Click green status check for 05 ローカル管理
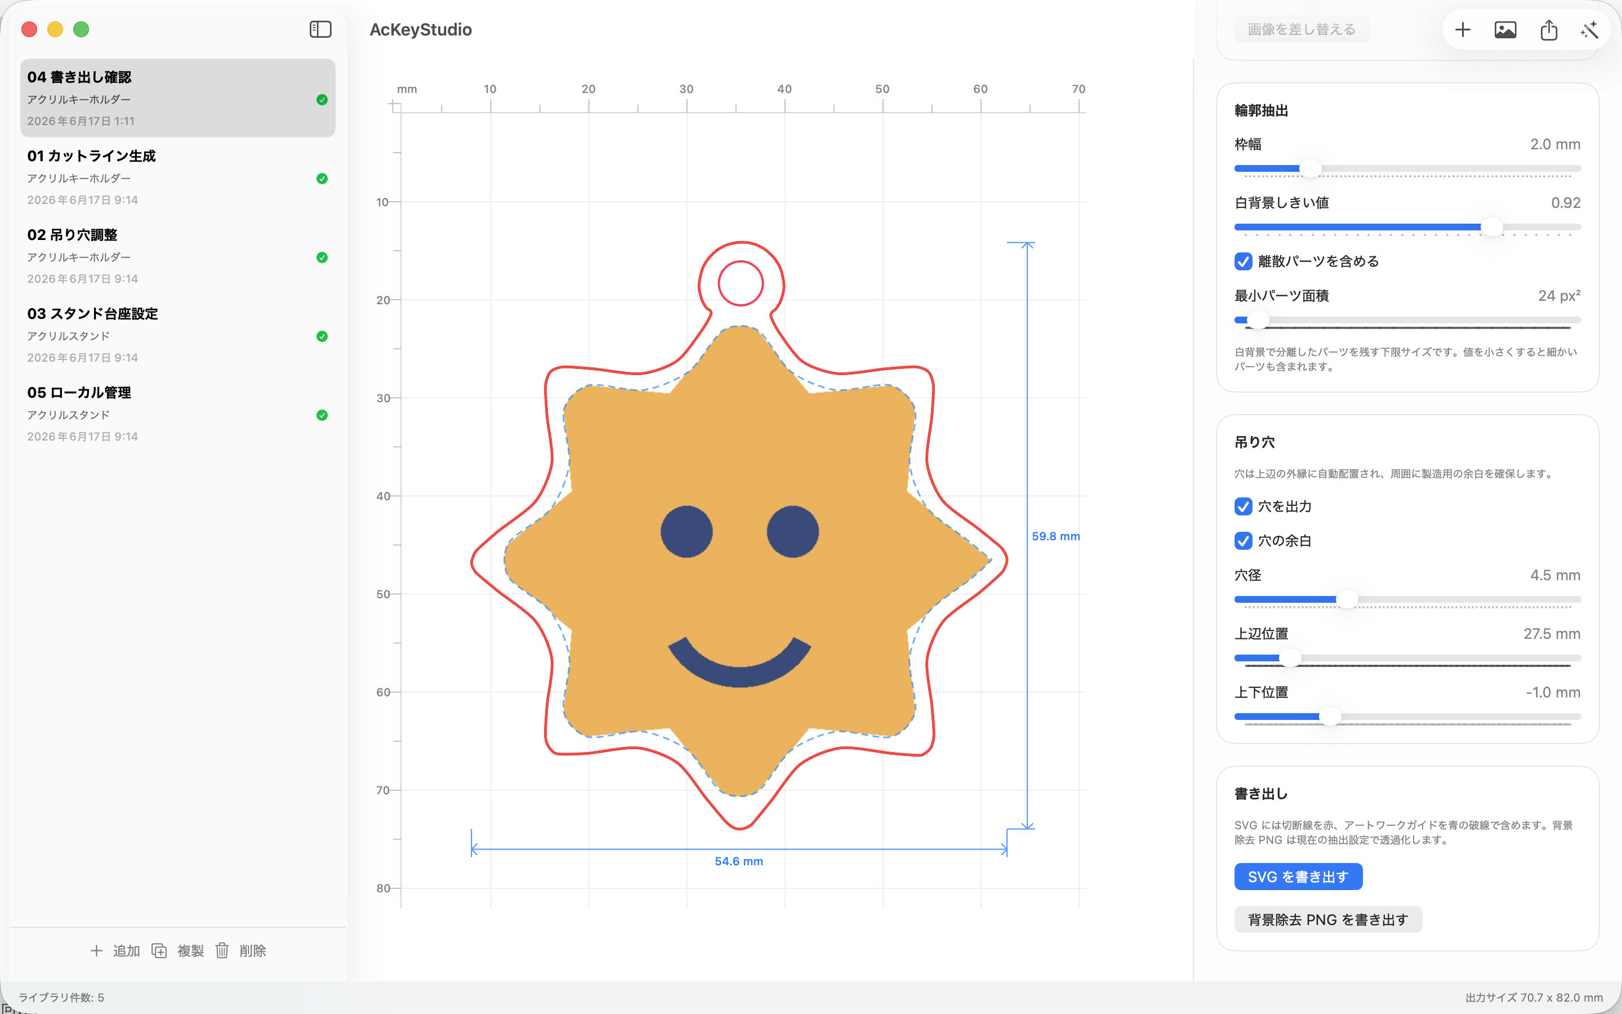Viewport: 1622px width, 1014px height. [322, 415]
